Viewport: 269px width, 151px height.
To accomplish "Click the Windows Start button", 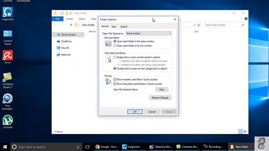I will [x=5, y=147].
